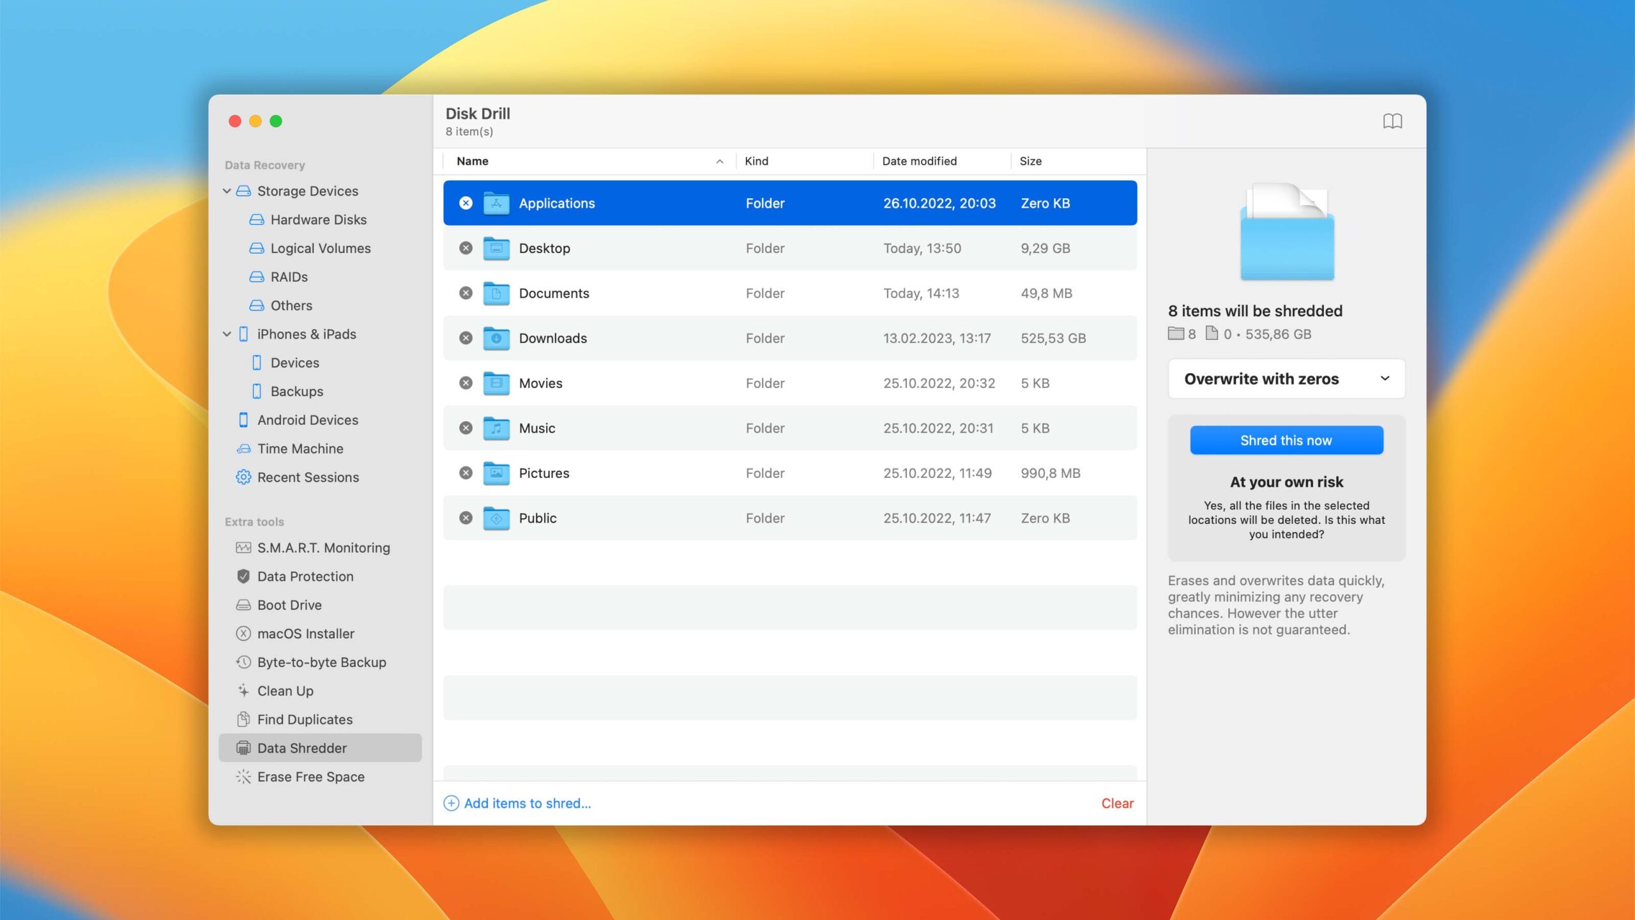Select the Clean Up tool icon
The height and width of the screenshot is (920, 1635).
(243, 691)
